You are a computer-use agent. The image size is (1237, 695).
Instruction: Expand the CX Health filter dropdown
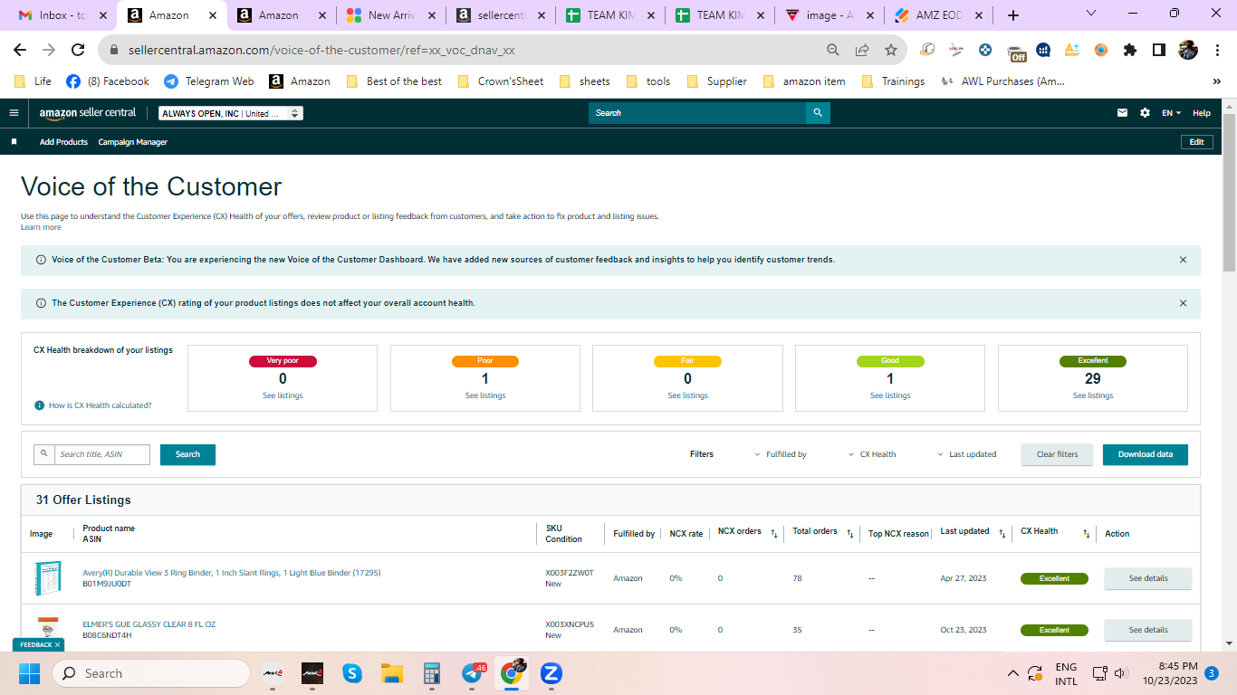tap(872, 454)
